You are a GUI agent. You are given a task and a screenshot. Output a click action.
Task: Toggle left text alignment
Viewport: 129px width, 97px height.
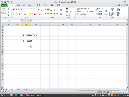click(x=45, y=14)
